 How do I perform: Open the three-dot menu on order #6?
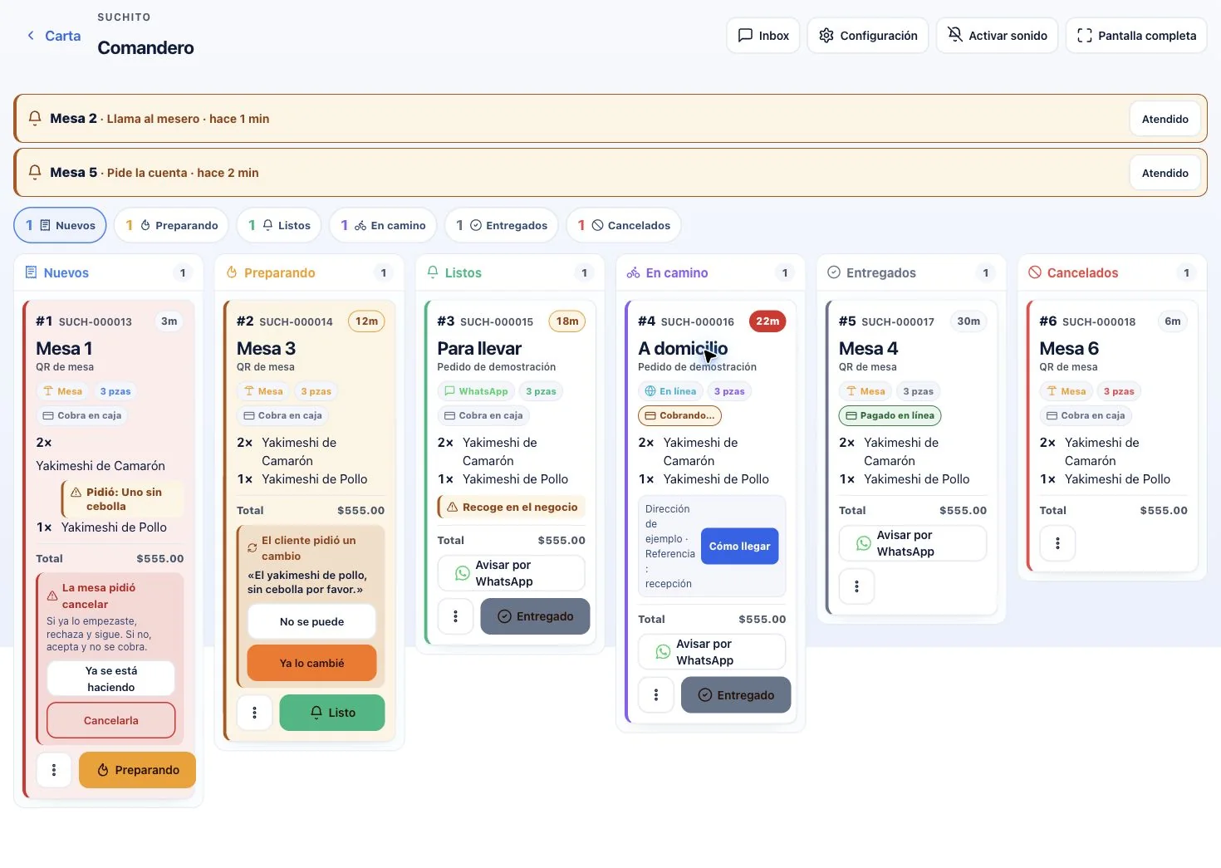(1057, 543)
